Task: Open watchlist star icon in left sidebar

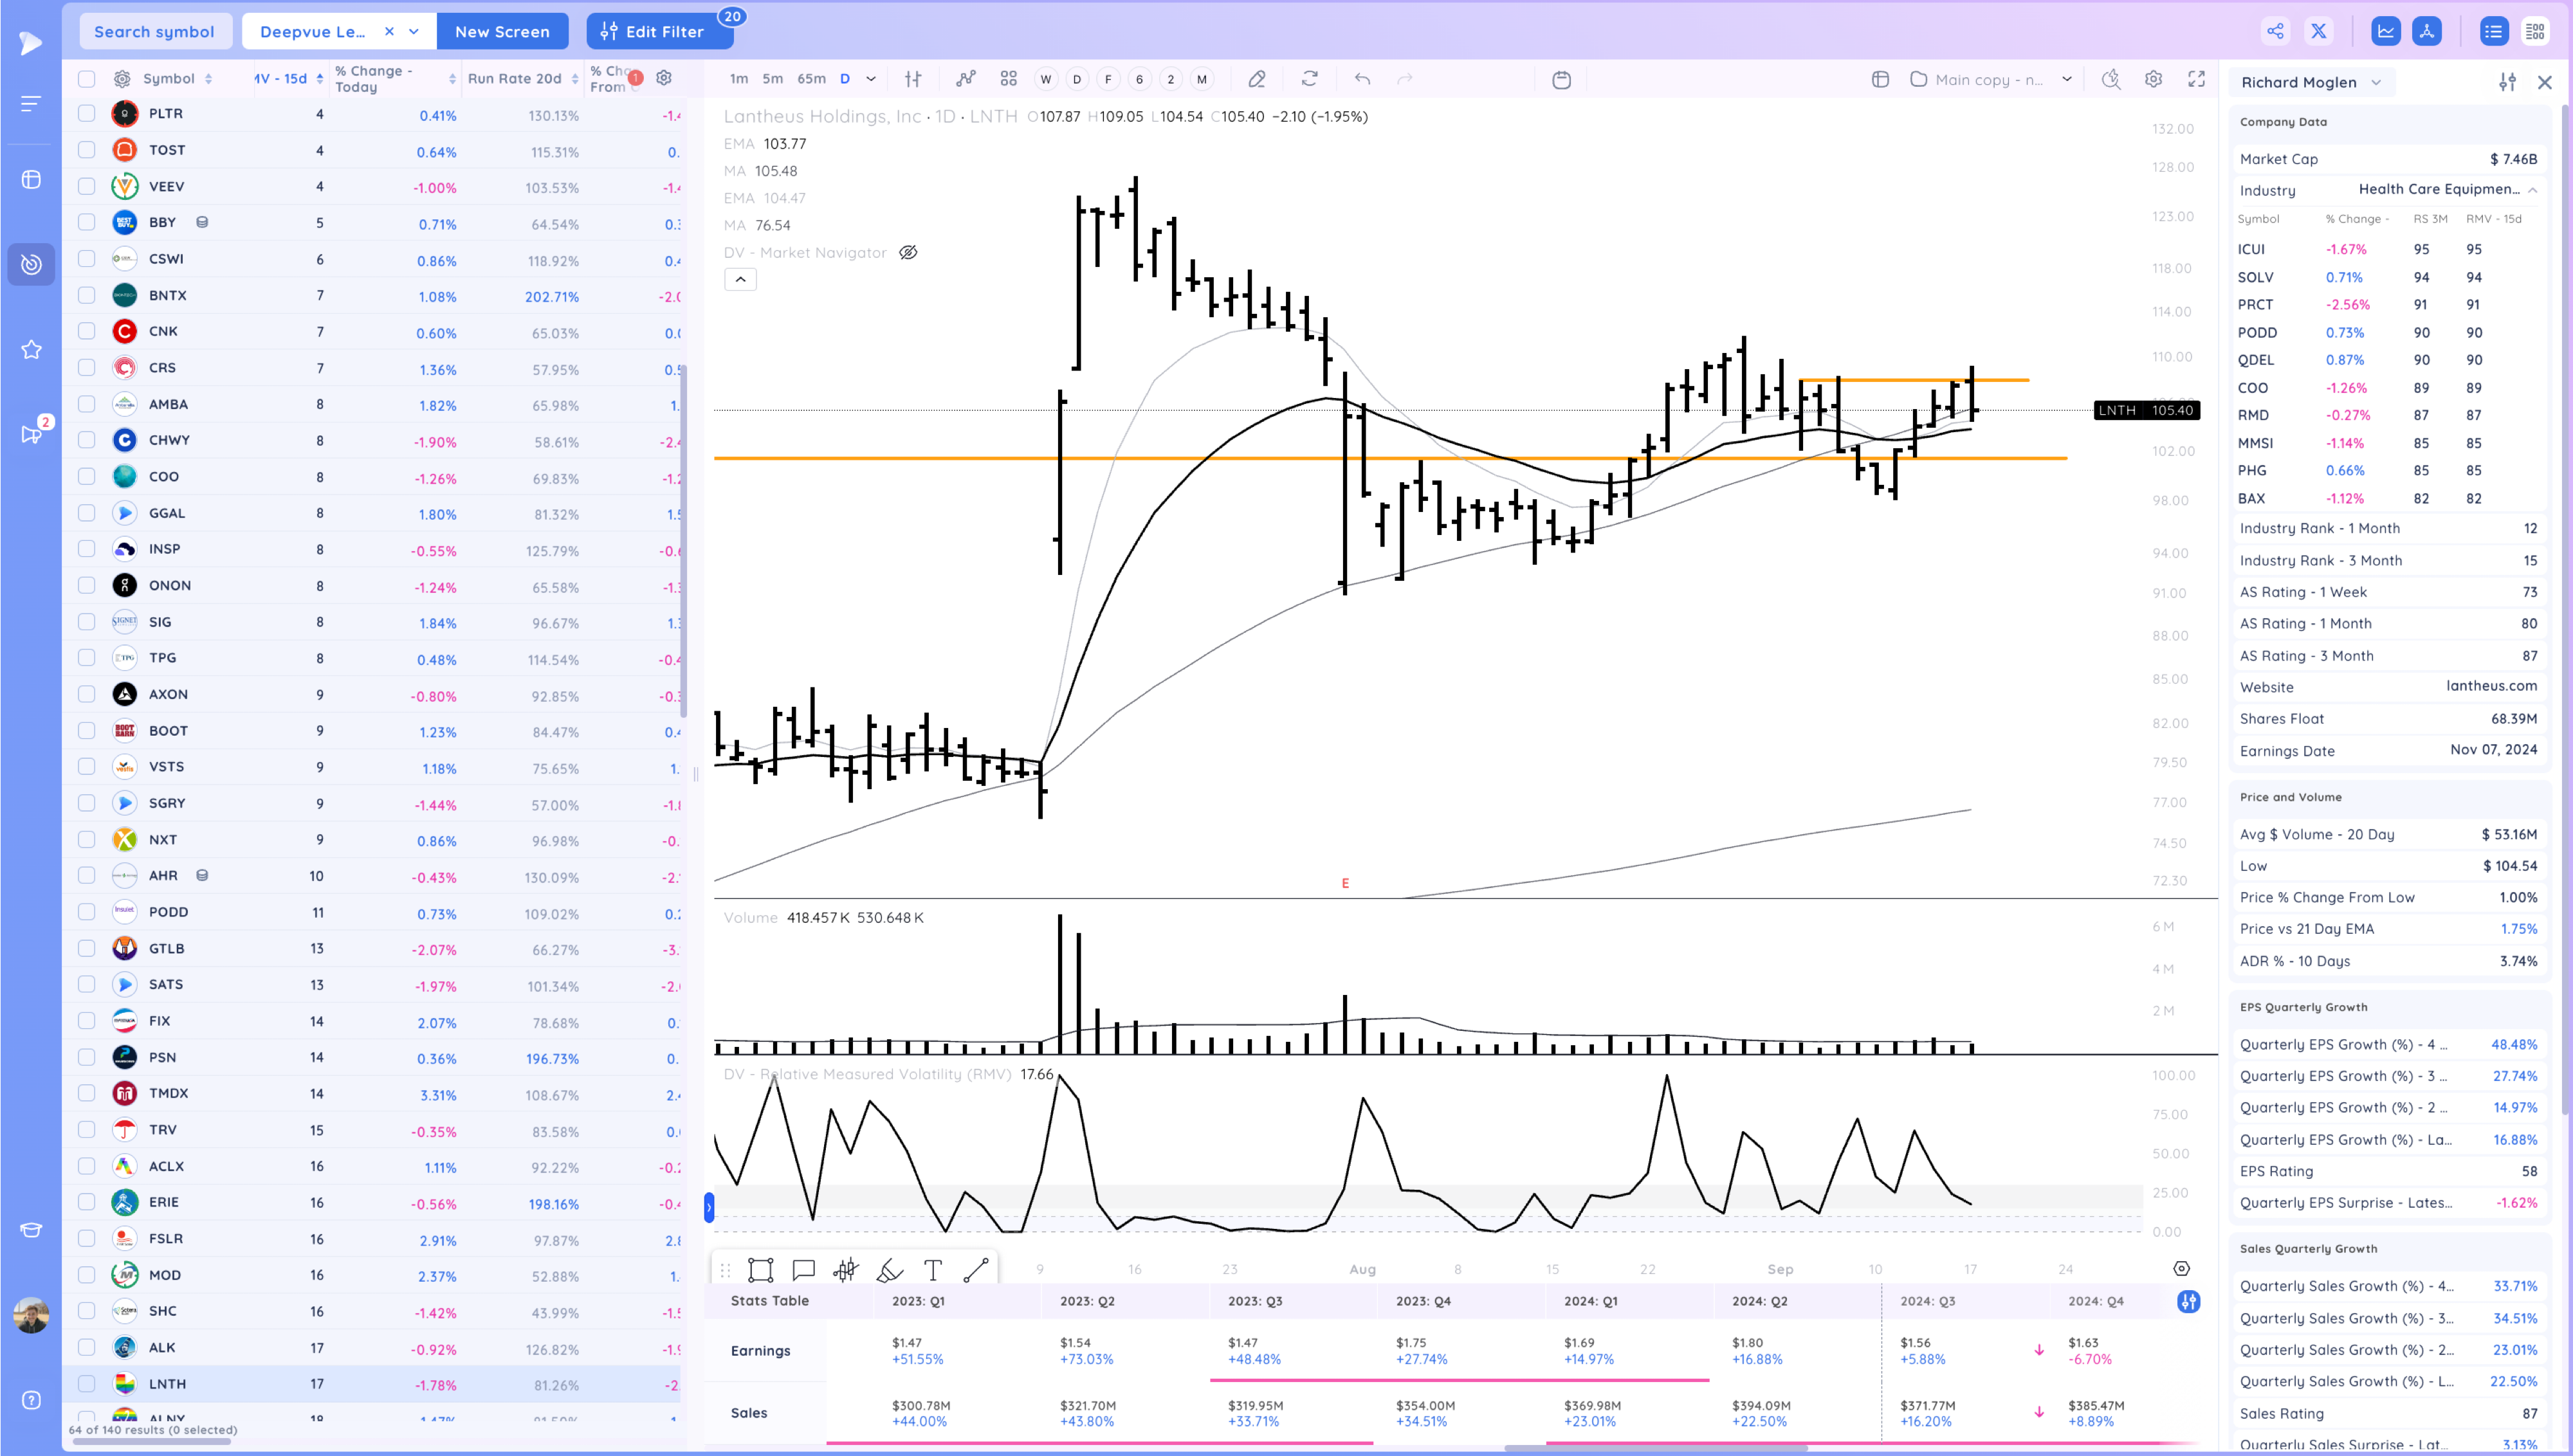Action: tap(31, 349)
